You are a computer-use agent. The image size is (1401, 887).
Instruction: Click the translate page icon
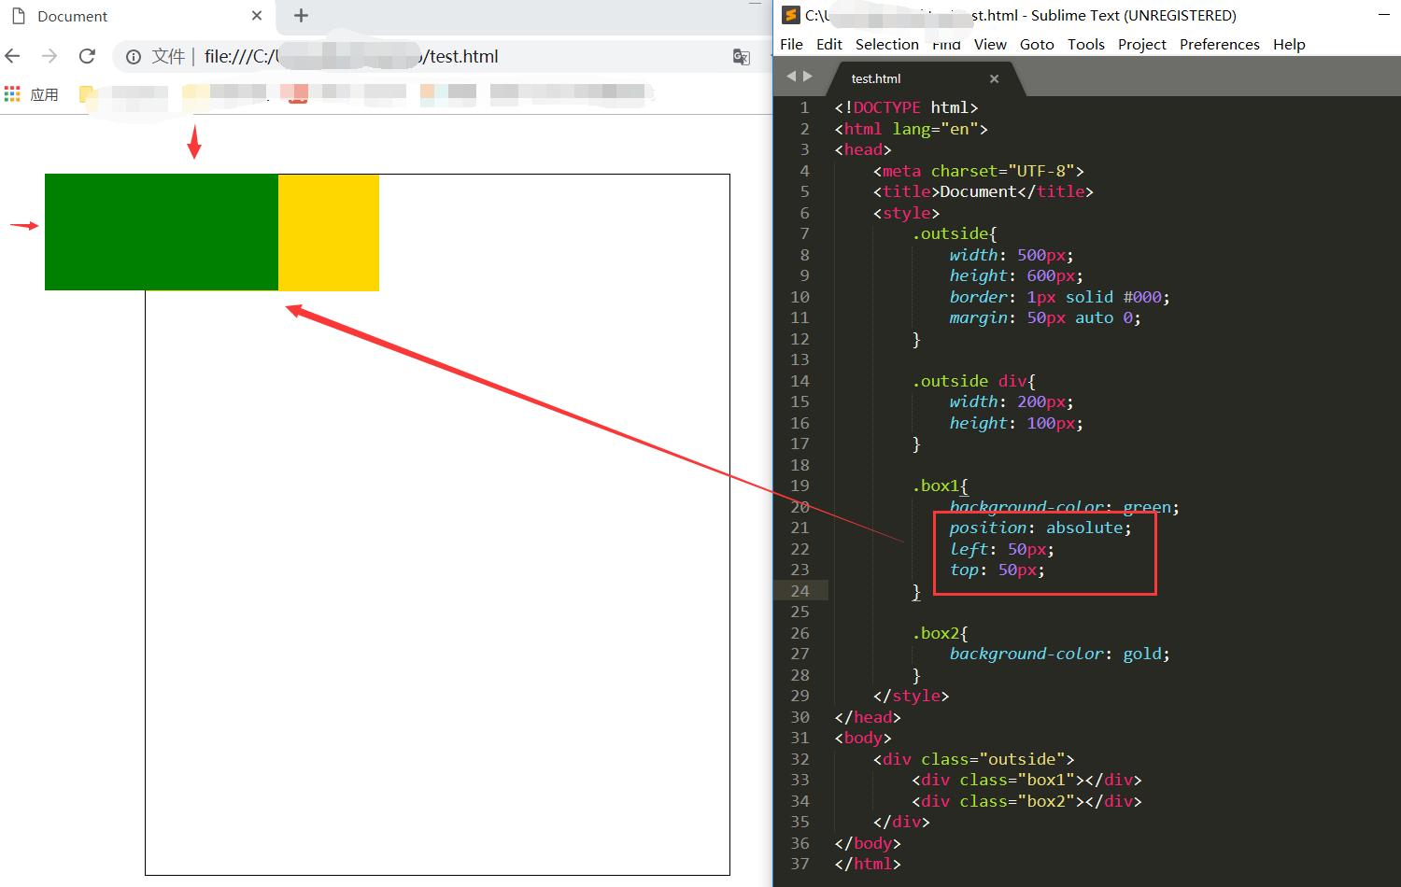(x=741, y=57)
